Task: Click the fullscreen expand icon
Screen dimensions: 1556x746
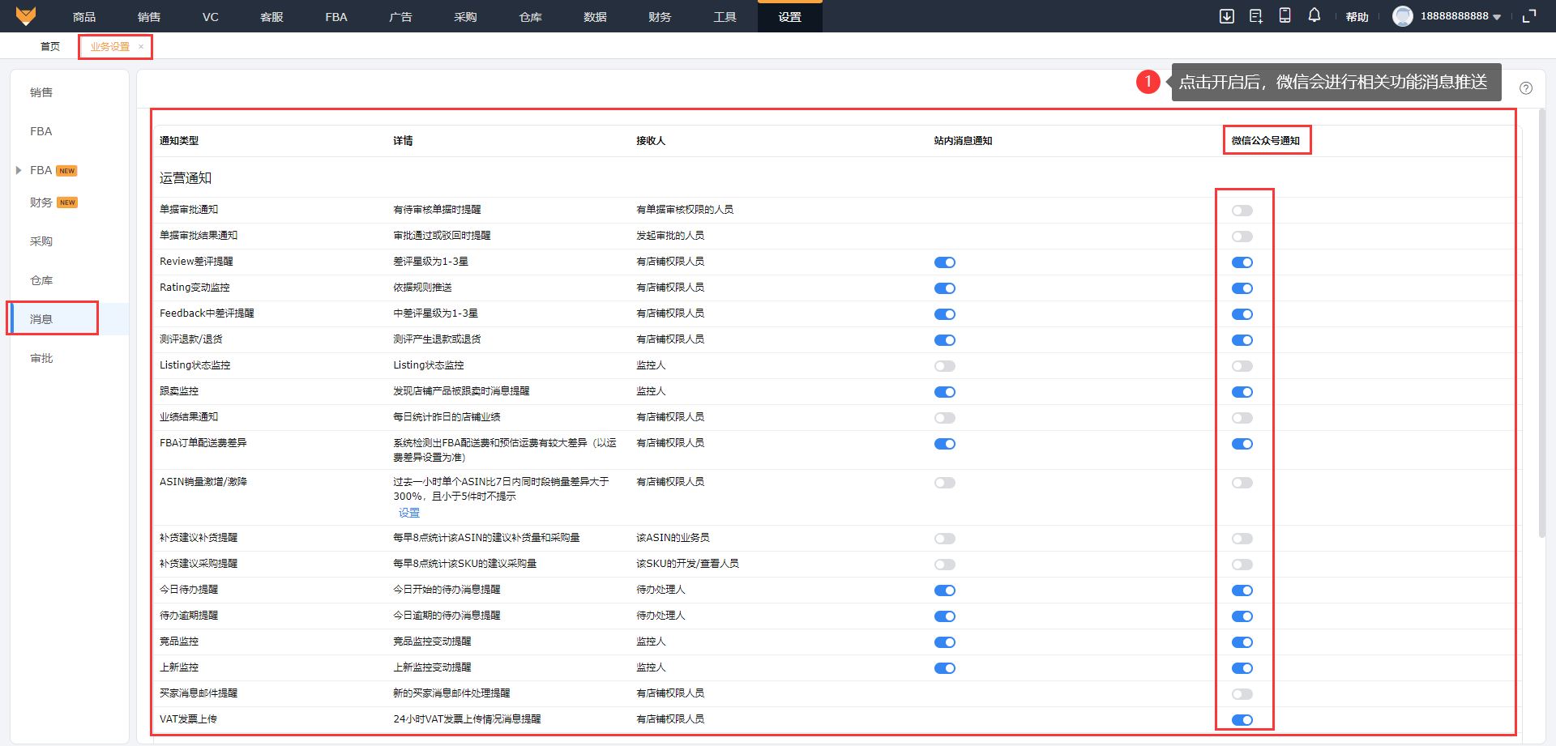Action: [x=1528, y=16]
